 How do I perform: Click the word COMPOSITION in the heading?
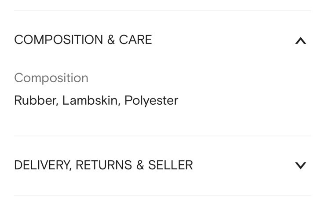point(58,40)
